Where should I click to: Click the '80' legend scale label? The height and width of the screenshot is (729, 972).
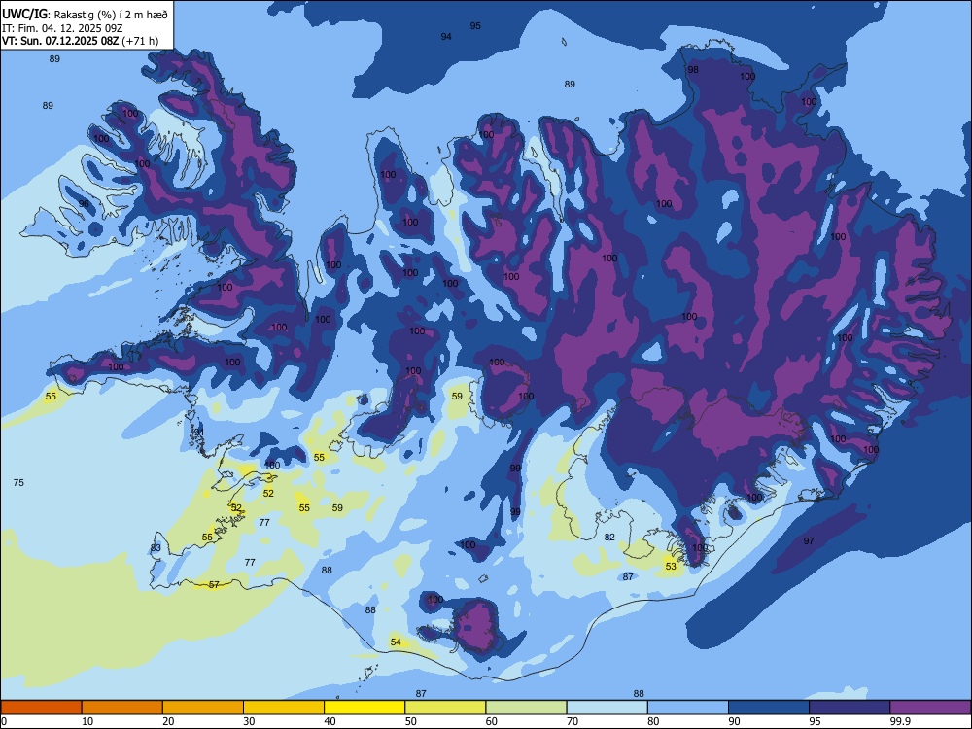(x=653, y=721)
